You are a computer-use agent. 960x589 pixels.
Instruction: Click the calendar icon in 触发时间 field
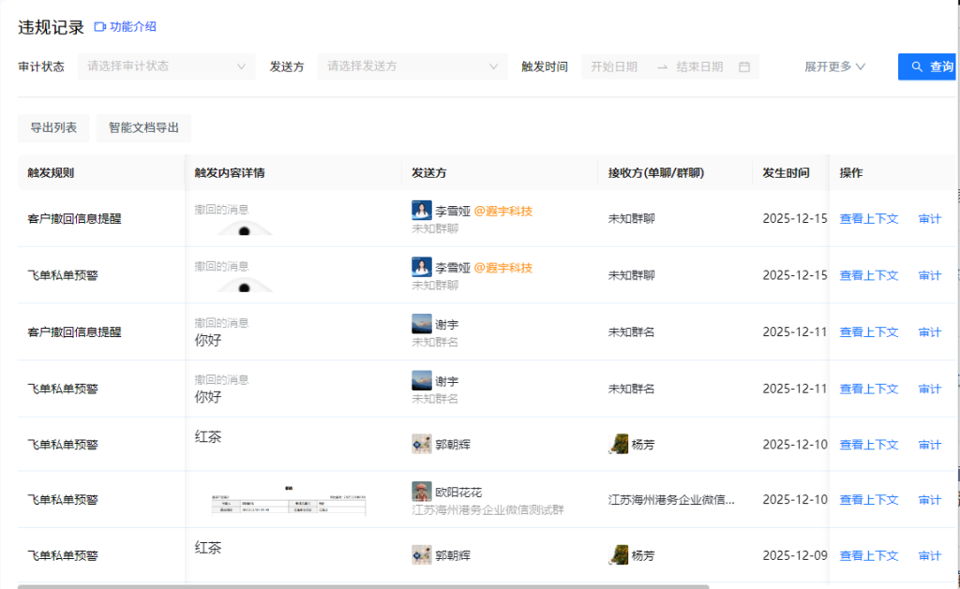744,66
